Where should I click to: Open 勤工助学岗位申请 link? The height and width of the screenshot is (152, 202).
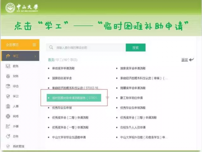(x=131, y=98)
